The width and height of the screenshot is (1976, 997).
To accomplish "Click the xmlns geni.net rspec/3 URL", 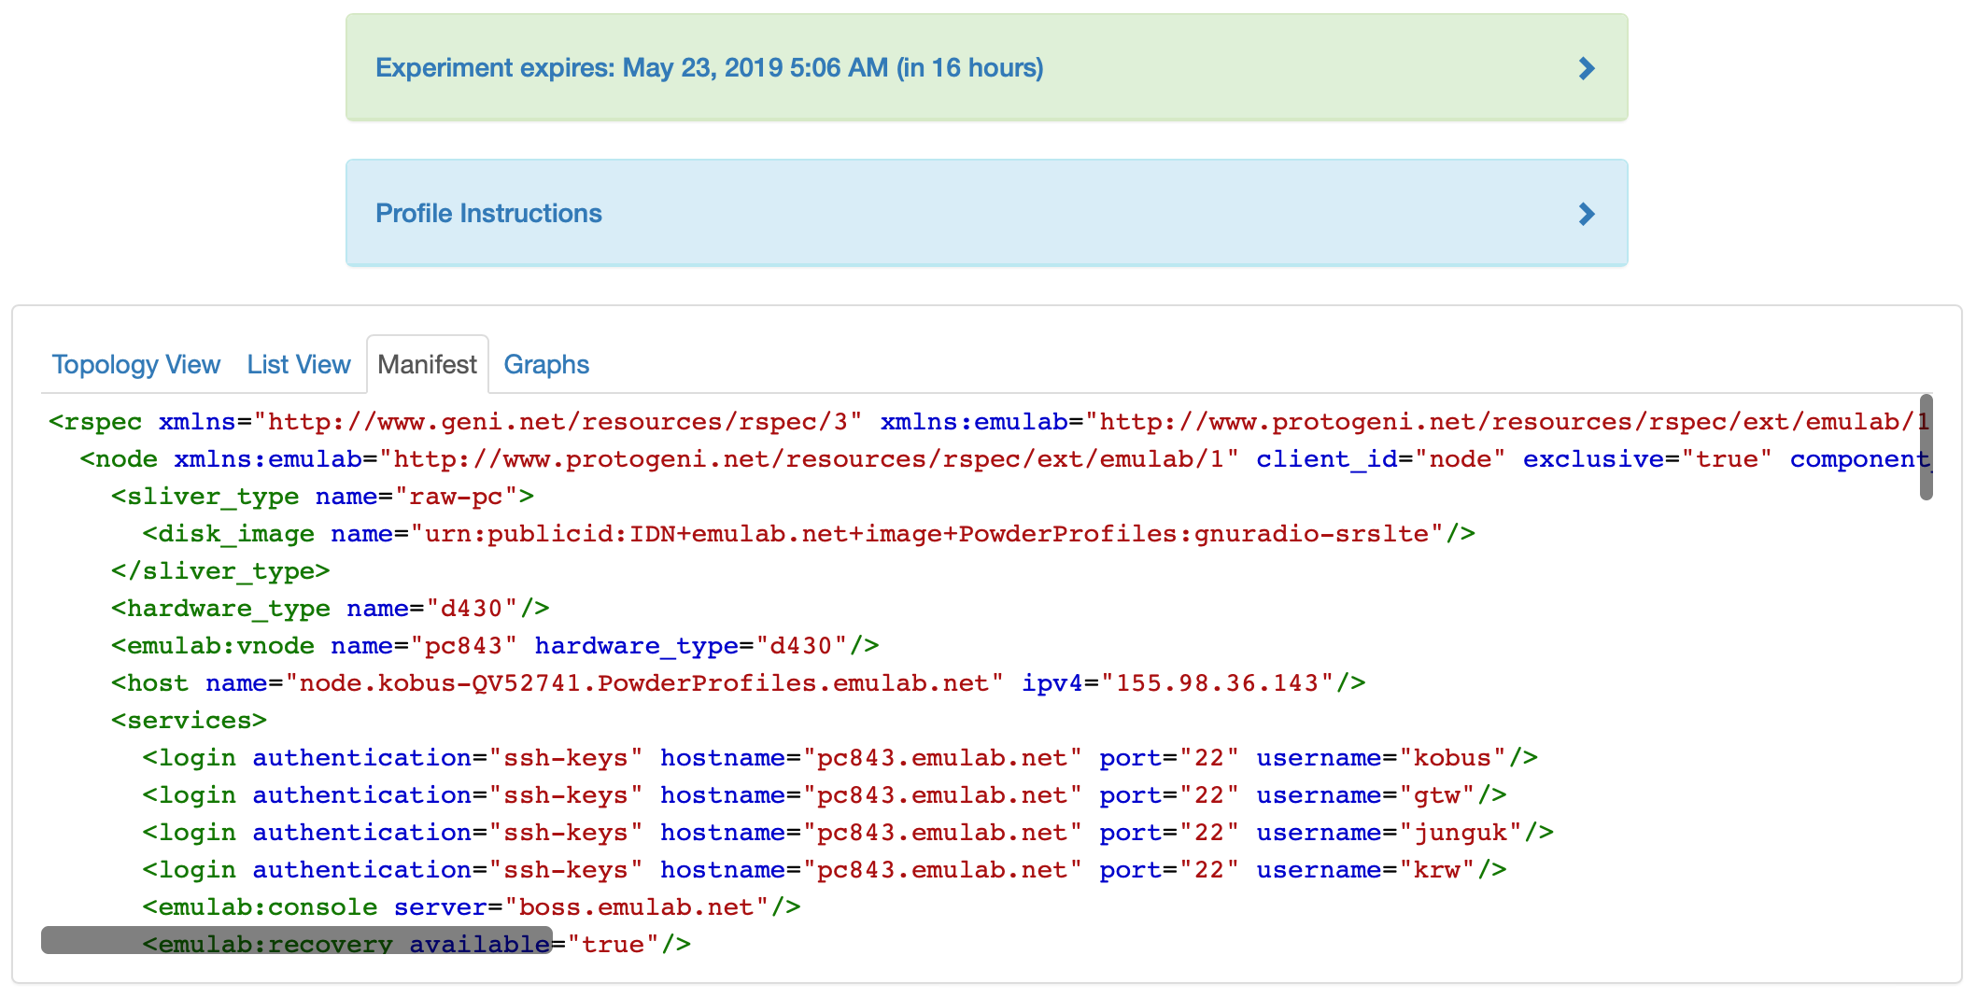I will (x=558, y=422).
